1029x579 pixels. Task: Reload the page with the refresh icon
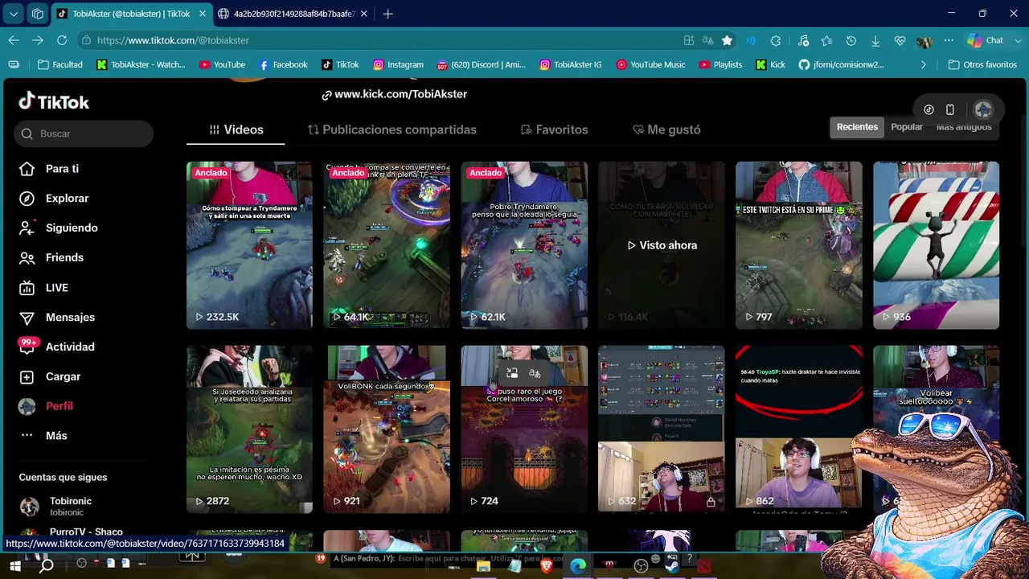coord(62,40)
